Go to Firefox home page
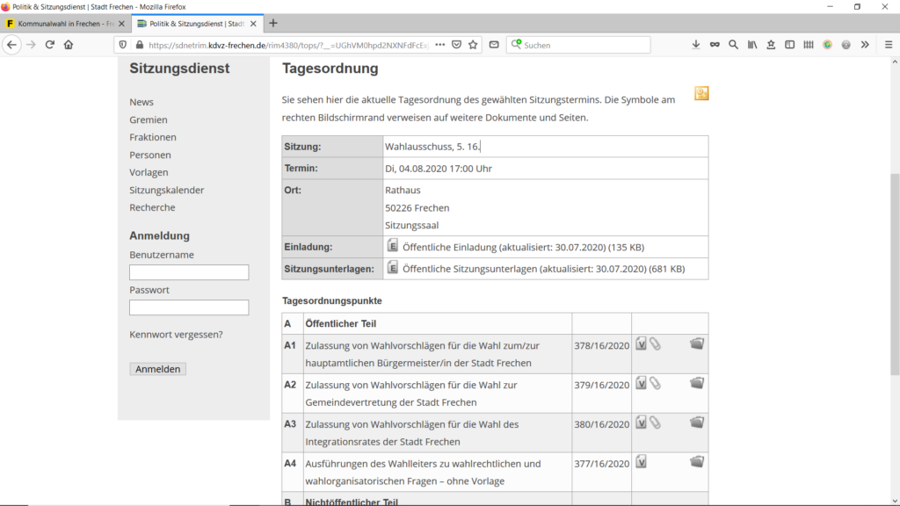The height and width of the screenshot is (506, 900). click(69, 45)
